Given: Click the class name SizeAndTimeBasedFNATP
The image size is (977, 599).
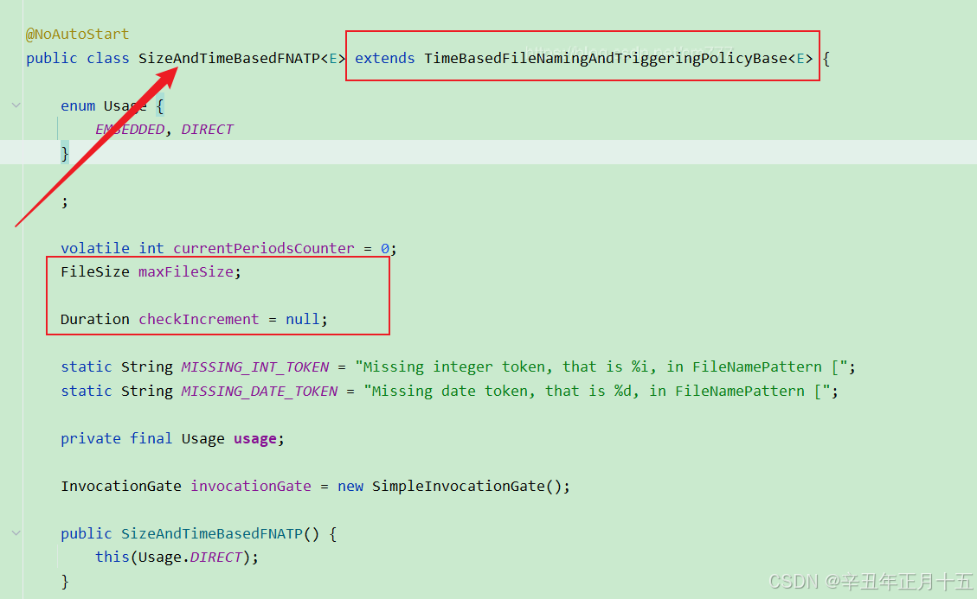Looking at the screenshot, I should [x=228, y=59].
